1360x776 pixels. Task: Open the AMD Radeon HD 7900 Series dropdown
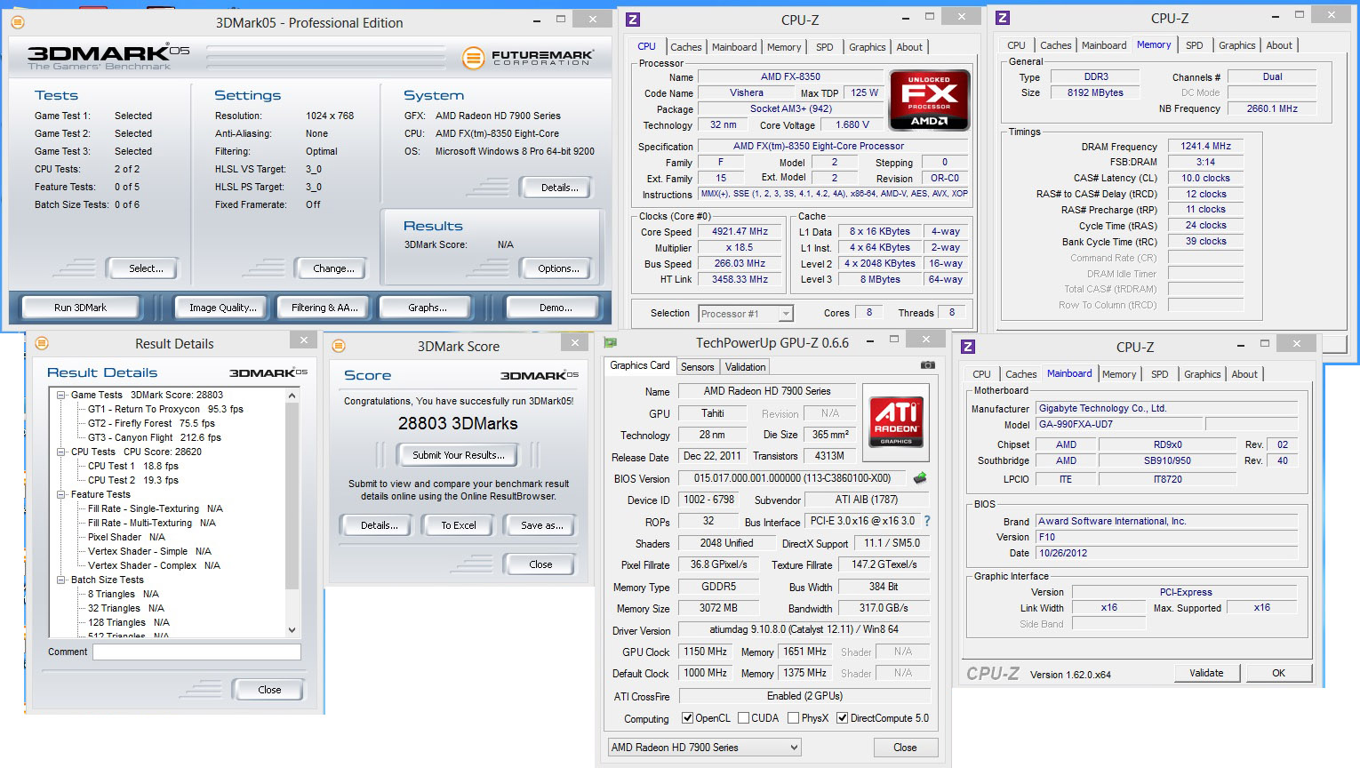coord(704,748)
